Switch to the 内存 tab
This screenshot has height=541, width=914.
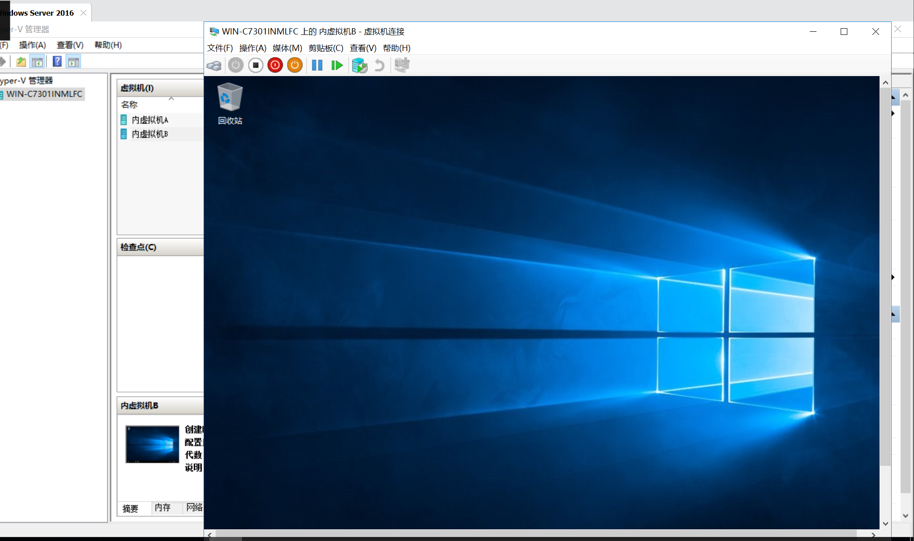[x=162, y=507]
